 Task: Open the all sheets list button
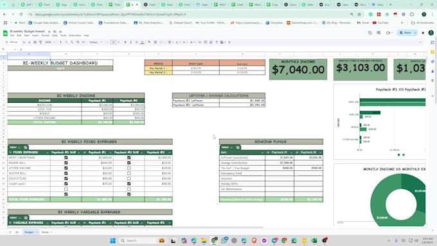coord(17,232)
